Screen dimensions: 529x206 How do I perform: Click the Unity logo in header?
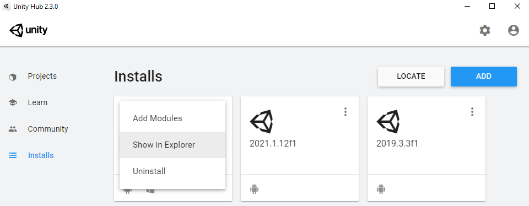point(28,30)
